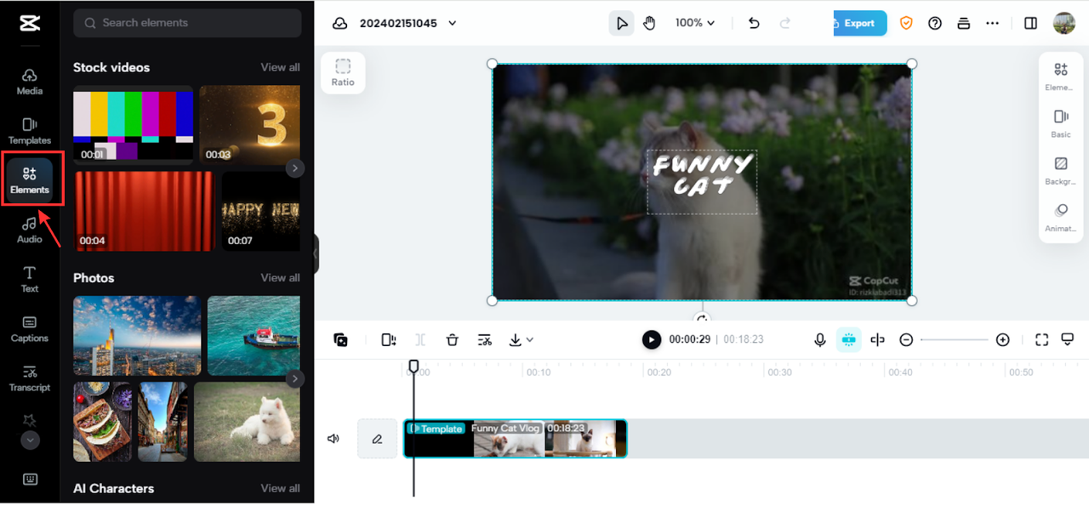Pick the tacos food photo
The width and height of the screenshot is (1089, 506).
coord(103,422)
